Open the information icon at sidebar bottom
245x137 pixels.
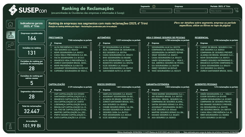(x=10, y=126)
